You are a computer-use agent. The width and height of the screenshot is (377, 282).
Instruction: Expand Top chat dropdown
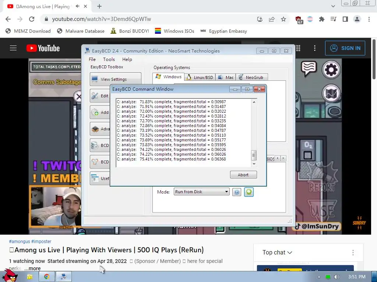[277, 253]
